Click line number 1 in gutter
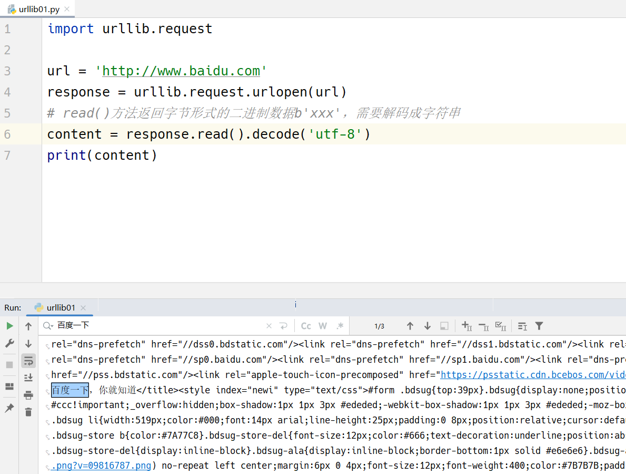The image size is (626, 474). 7,29
